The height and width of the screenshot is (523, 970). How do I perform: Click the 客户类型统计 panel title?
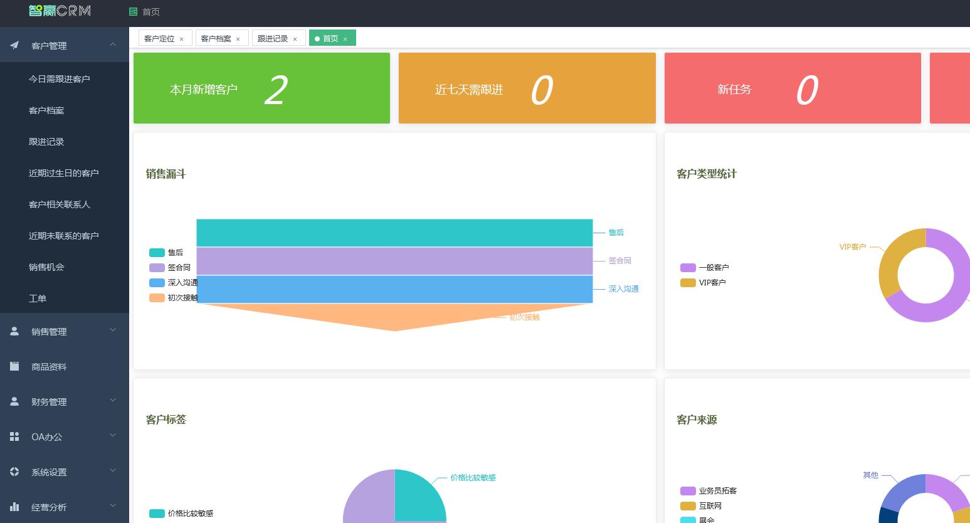pos(707,174)
